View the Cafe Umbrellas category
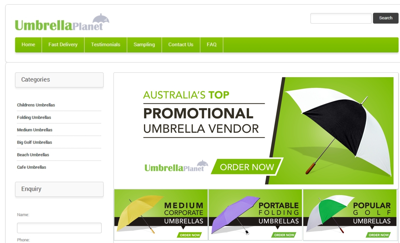Viewport: 400px width, 243px height. [32, 167]
